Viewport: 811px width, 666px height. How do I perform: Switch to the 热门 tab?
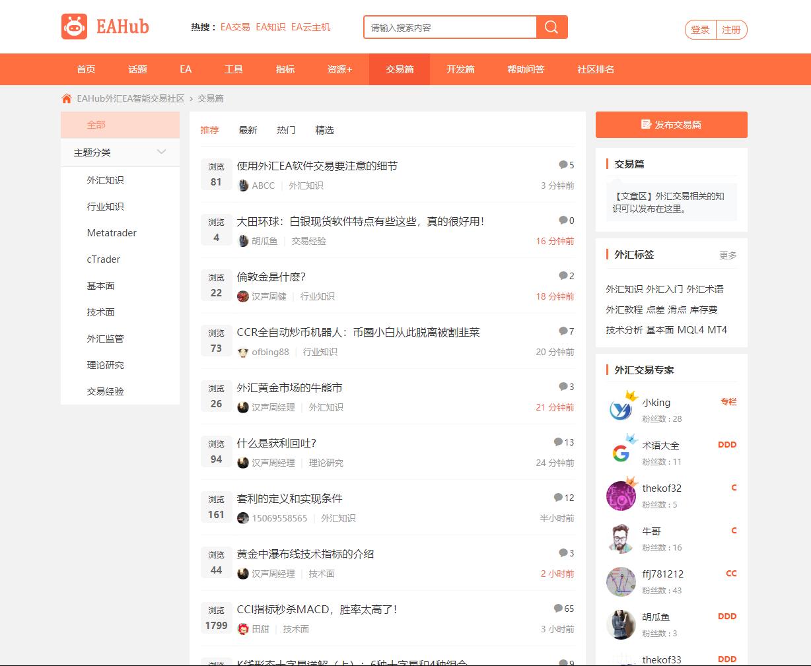[286, 130]
